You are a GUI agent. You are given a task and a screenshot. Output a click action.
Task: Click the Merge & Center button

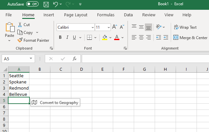pos(190,37)
